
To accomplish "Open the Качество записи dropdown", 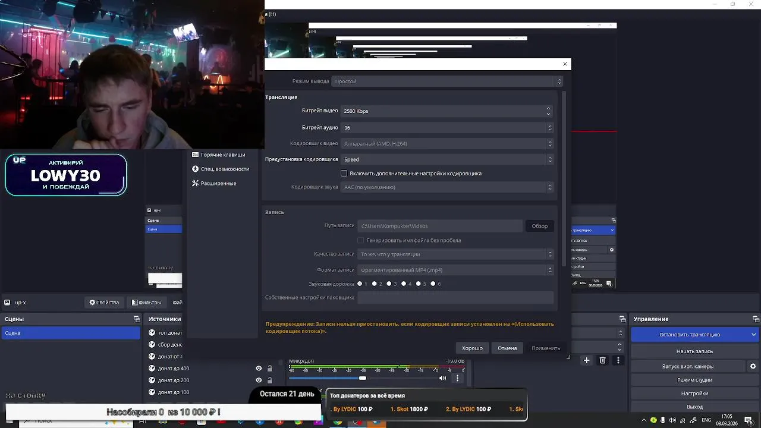I will 455,254.
